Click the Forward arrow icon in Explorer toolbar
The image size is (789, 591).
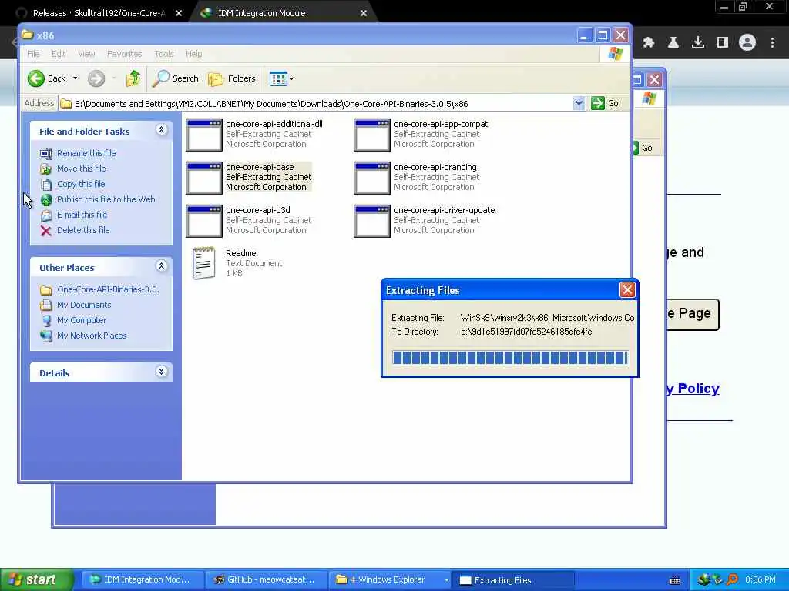pos(96,78)
